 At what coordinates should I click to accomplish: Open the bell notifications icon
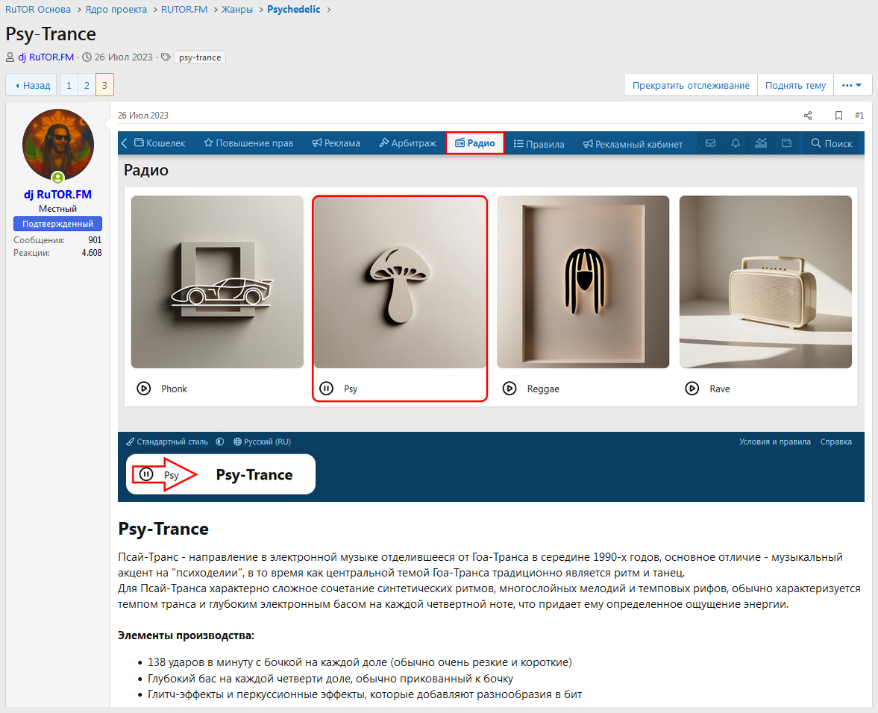(736, 143)
